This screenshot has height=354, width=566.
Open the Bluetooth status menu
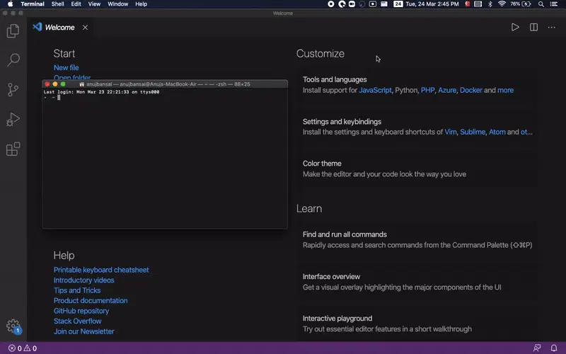(490, 4)
